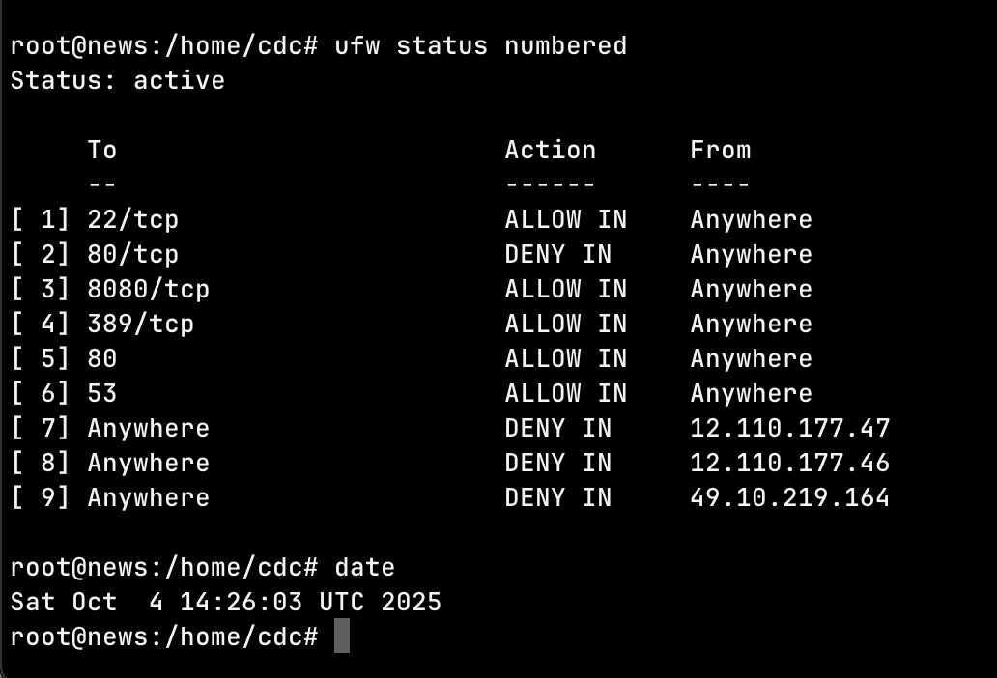Click the "date" command text

[x=364, y=567]
